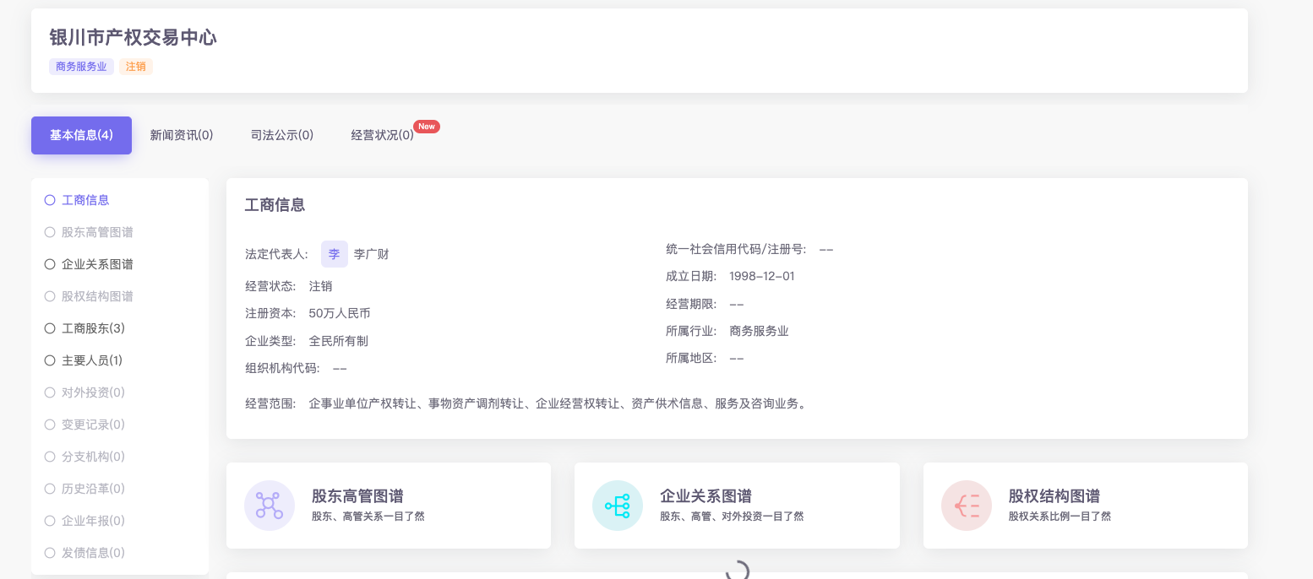This screenshot has height=579, width=1313.
Task: Go to 企业关系图谱 in the sidebar
Action: point(97,264)
